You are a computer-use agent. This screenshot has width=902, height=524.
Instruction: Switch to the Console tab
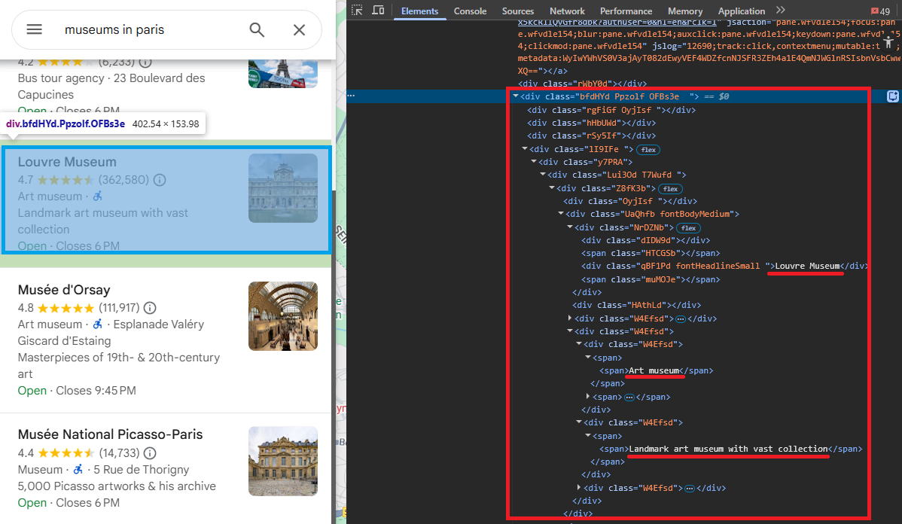coord(470,11)
